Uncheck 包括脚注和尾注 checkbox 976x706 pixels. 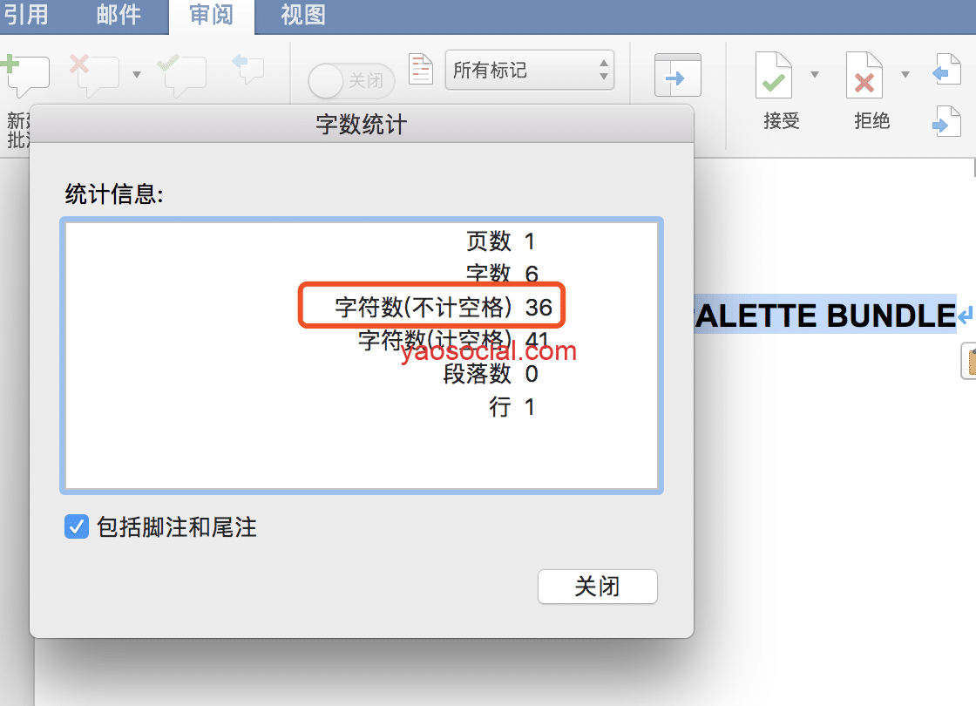point(77,526)
